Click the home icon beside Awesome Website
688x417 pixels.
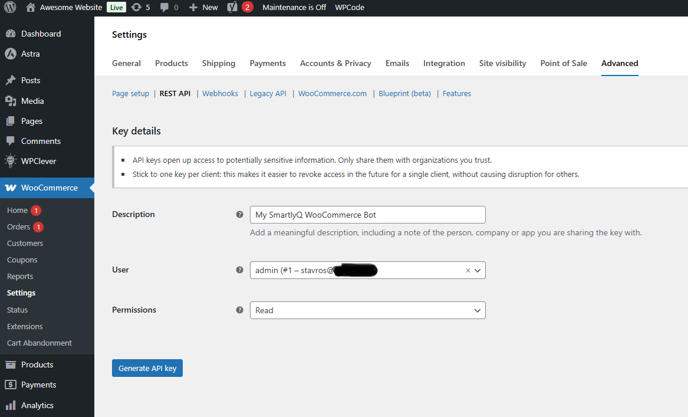point(30,8)
